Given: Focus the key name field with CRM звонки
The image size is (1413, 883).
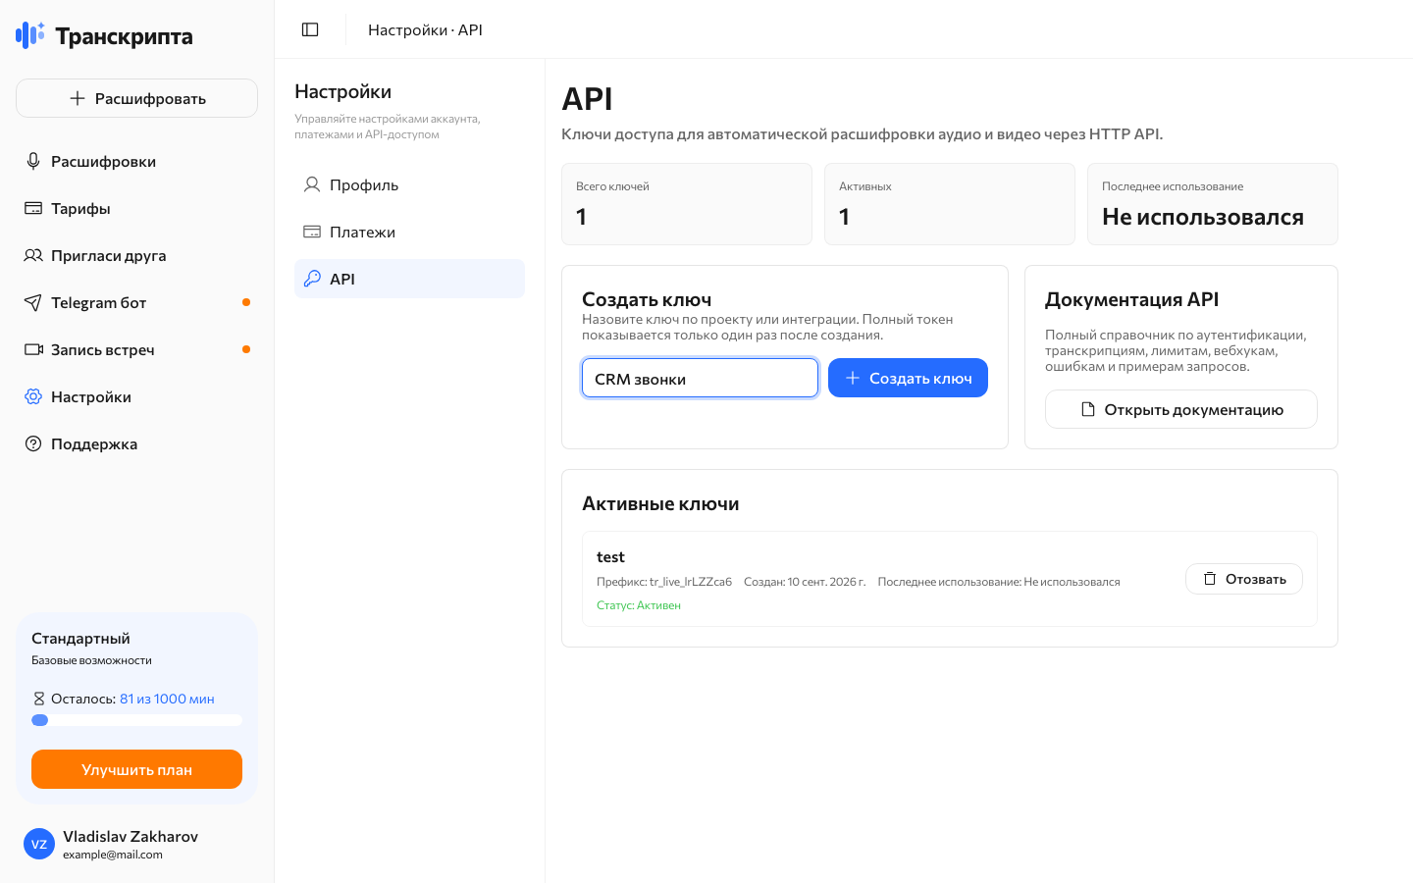Looking at the screenshot, I should tap(700, 378).
